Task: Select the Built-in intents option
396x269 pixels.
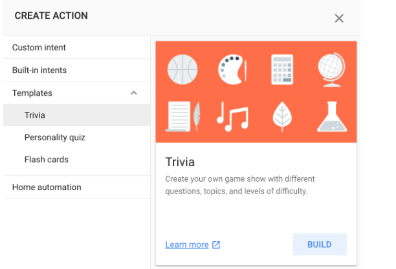Action: tap(39, 70)
